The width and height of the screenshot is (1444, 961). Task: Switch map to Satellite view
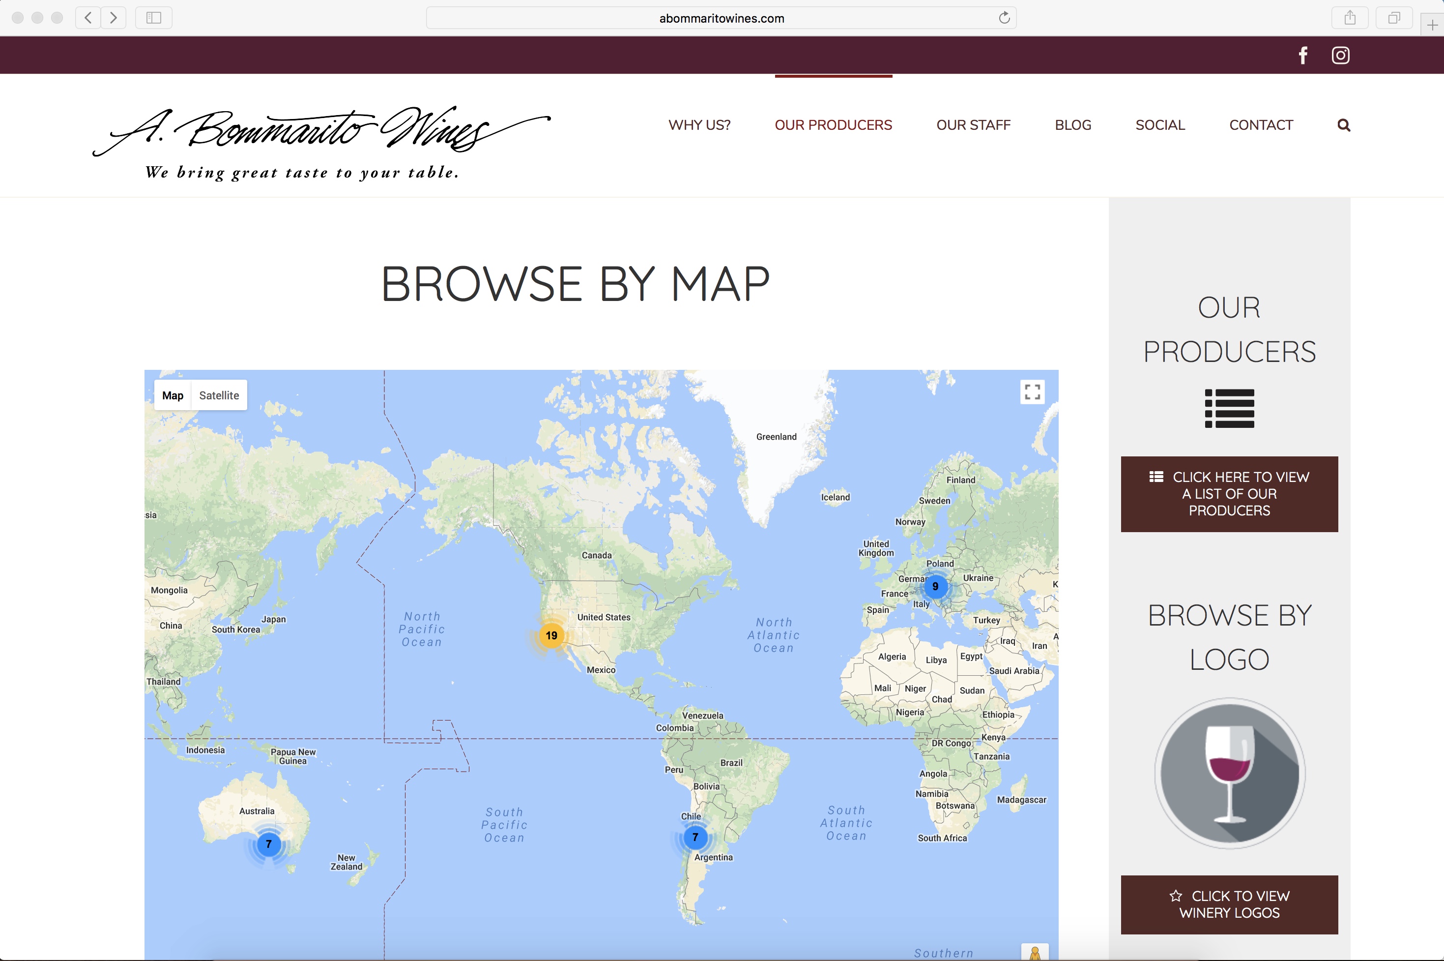(x=219, y=395)
